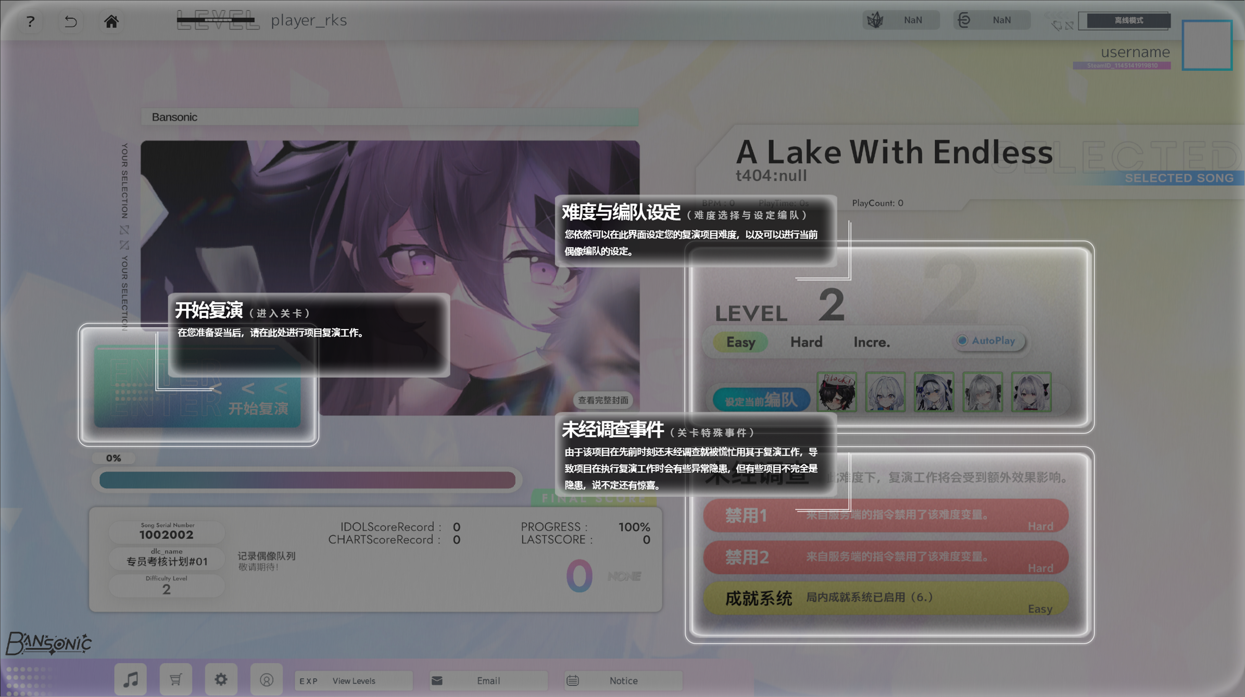Image resolution: width=1245 pixels, height=697 pixels.
Task: Open the shop cart icon
Action: (x=176, y=680)
